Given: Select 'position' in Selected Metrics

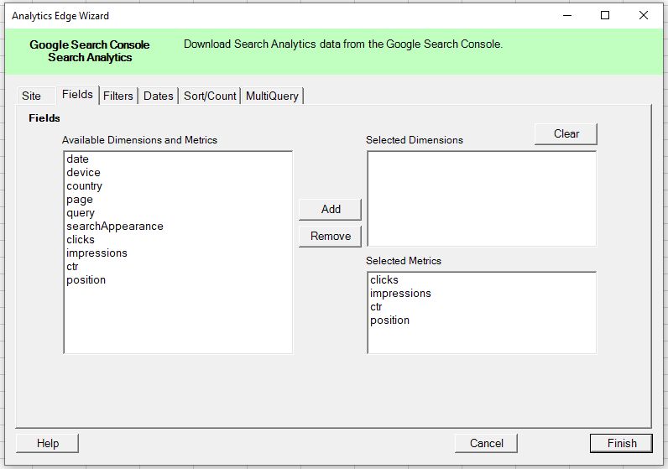Looking at the screenshot, I should [x=482, y=320].
